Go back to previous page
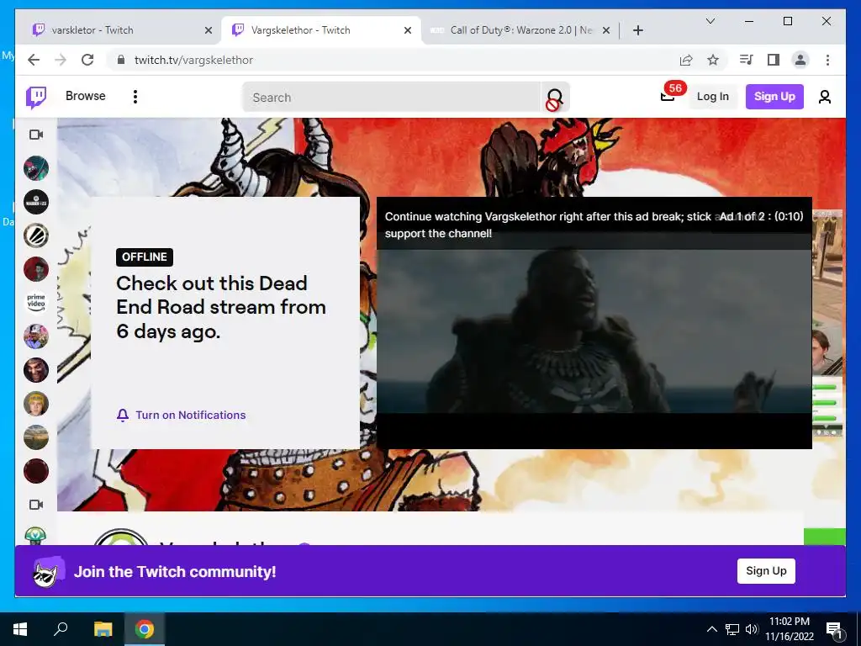This screenshot has width=861, height=646. pos(34,60)
